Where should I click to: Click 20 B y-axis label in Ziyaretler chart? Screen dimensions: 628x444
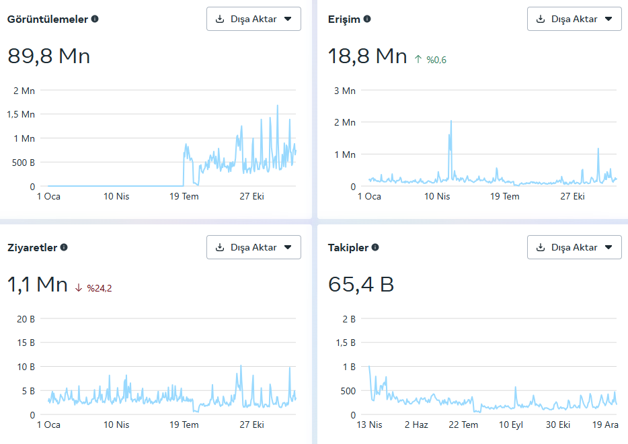(26, 319)
